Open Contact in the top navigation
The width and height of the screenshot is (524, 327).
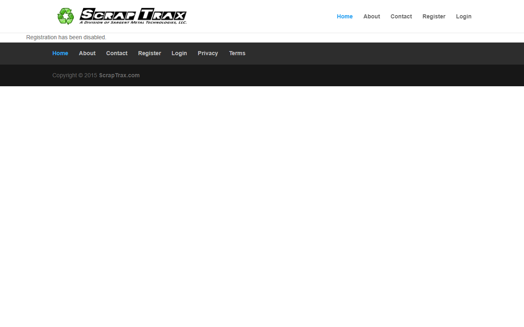pos(401,16)
